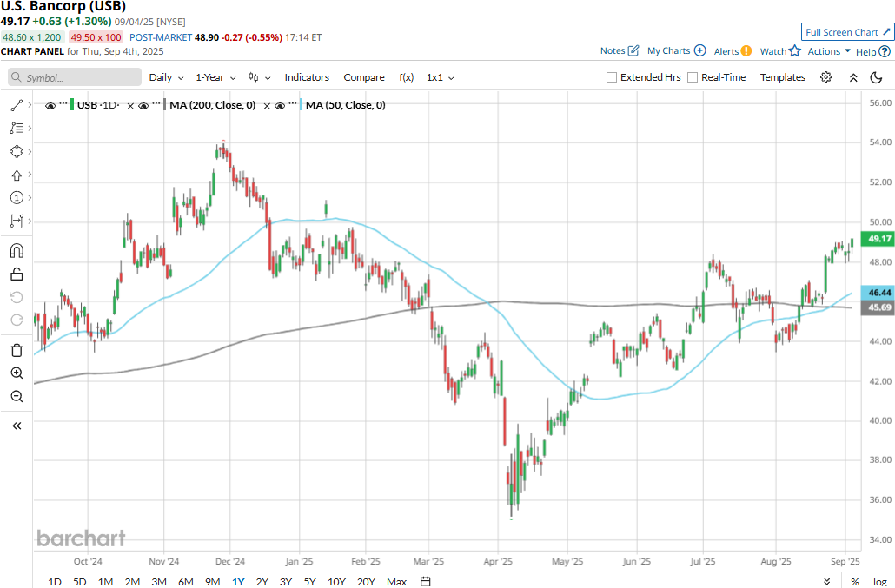
Task: Open the Full Screen Chart button
Action: 847,32
